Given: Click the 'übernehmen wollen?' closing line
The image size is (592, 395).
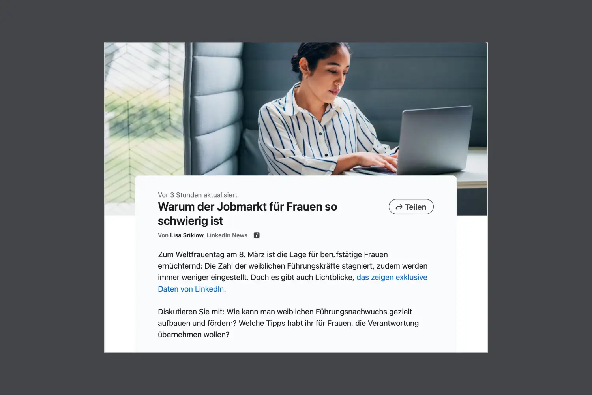Looking at the screenshot, I should coord(193,335).
